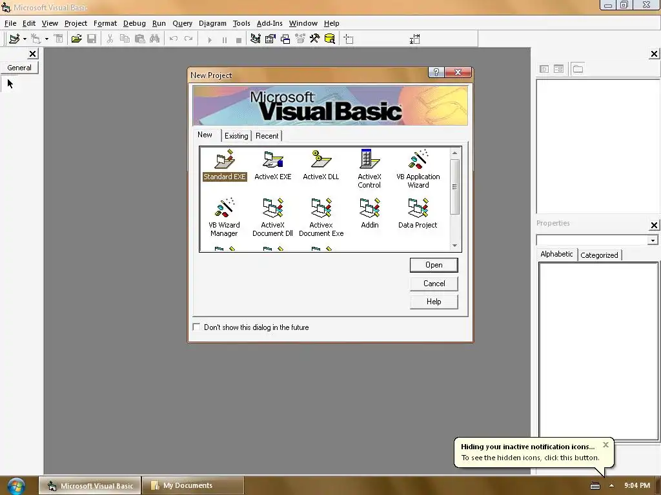Screen dimensions: 661x495
Task: Switch to the Categorized properties tab
Action: point(599,255)
